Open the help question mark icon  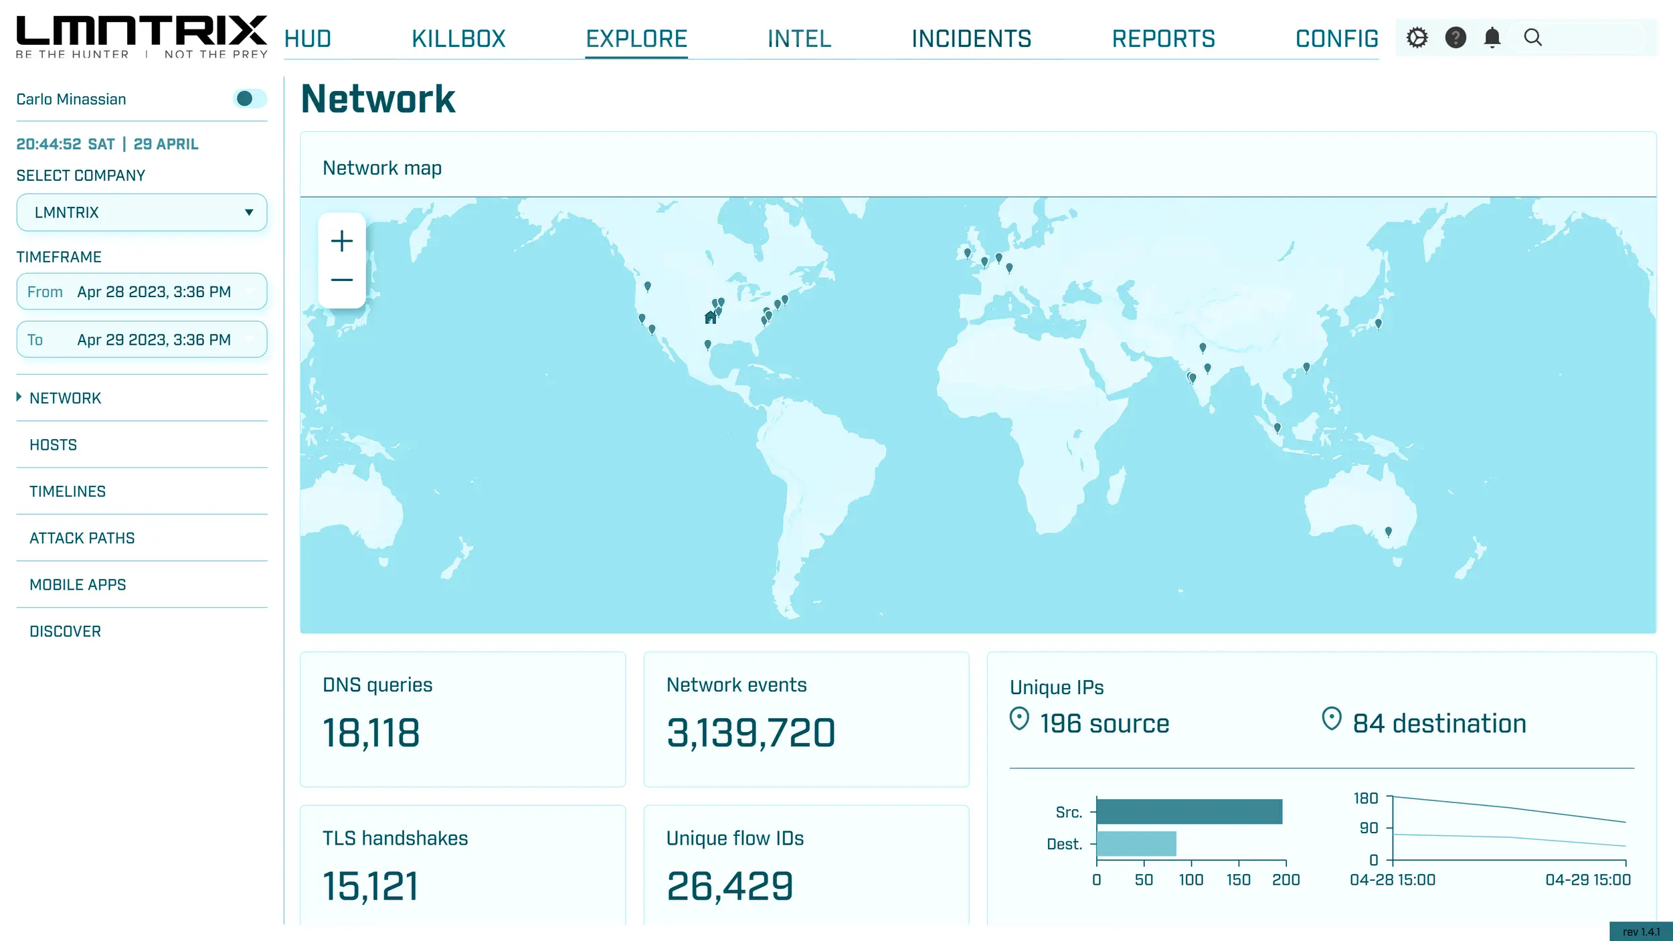pyautogui.click(x=1455, y=37)
